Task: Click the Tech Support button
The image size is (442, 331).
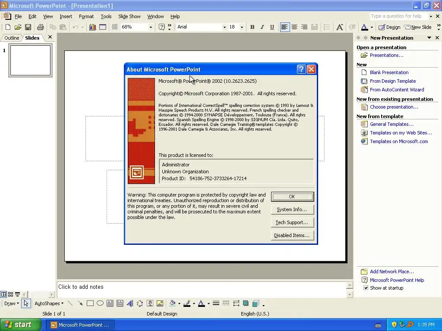Action: pyautogui.click(x=292, y=222)
